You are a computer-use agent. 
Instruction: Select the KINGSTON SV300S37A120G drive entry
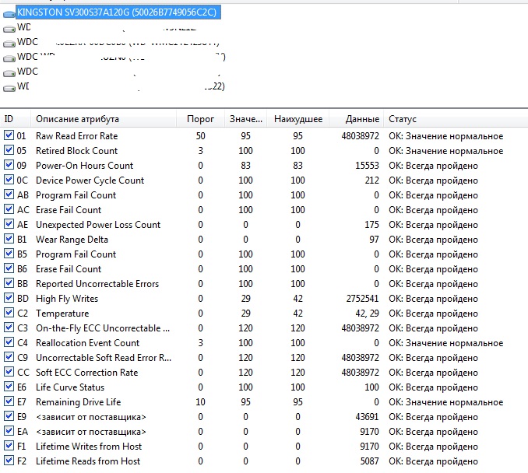[x=118, y=12]
